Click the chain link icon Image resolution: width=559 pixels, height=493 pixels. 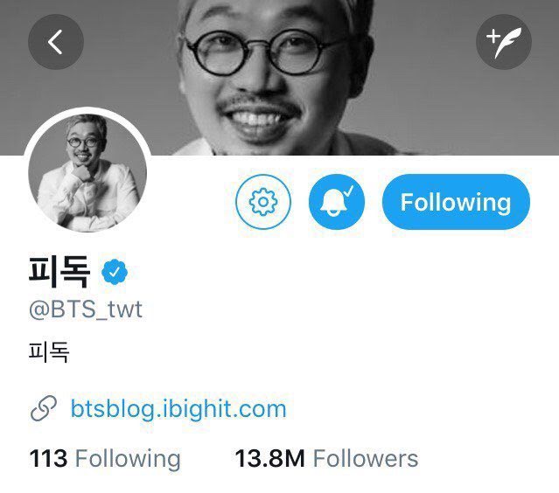(x=44, y=408)
